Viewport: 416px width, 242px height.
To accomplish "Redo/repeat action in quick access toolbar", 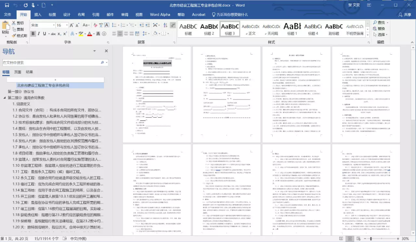I will tap(25, 5).
